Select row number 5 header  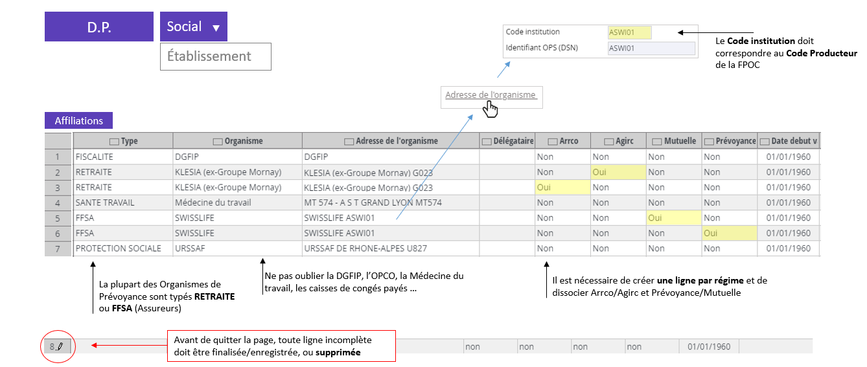pyautogui.click(x=58, y=218)
